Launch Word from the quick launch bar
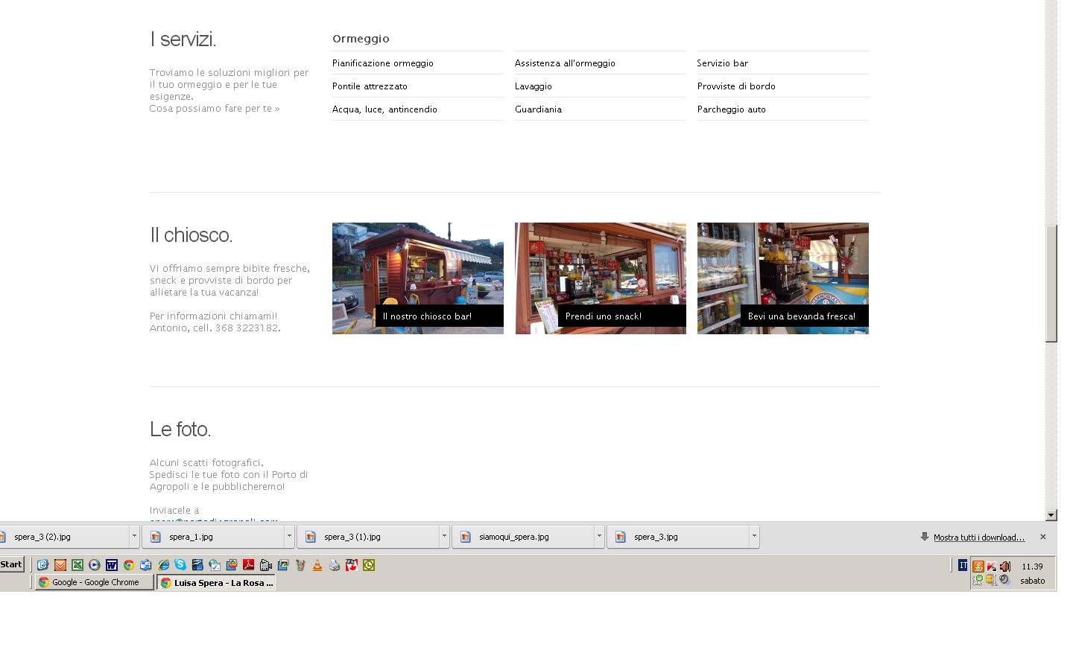 point(112,565)
